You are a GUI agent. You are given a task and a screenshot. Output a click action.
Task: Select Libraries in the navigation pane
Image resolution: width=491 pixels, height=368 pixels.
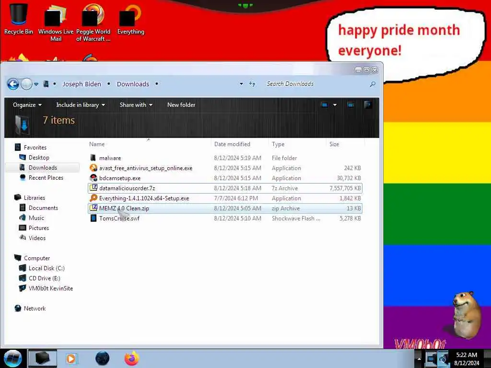[x=35, y=198]
